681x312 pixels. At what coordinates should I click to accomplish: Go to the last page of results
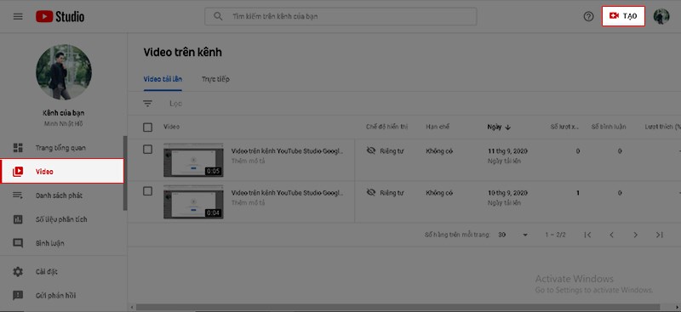click(659, 235)
